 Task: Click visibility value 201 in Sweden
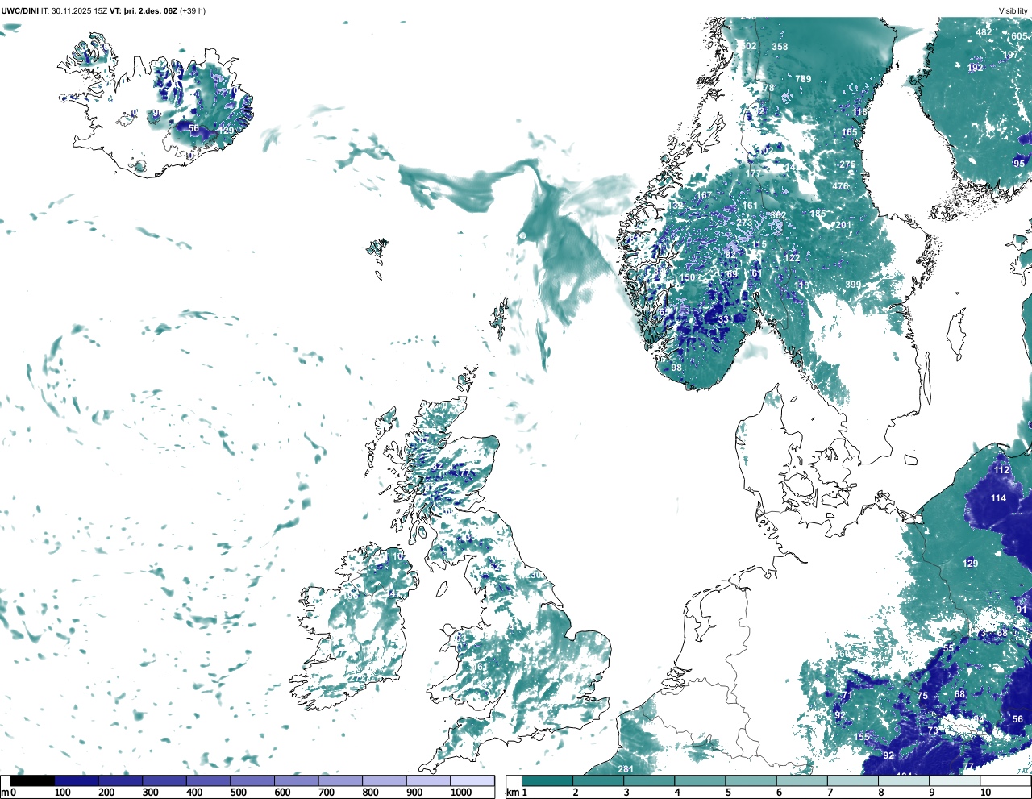[843, 225]
